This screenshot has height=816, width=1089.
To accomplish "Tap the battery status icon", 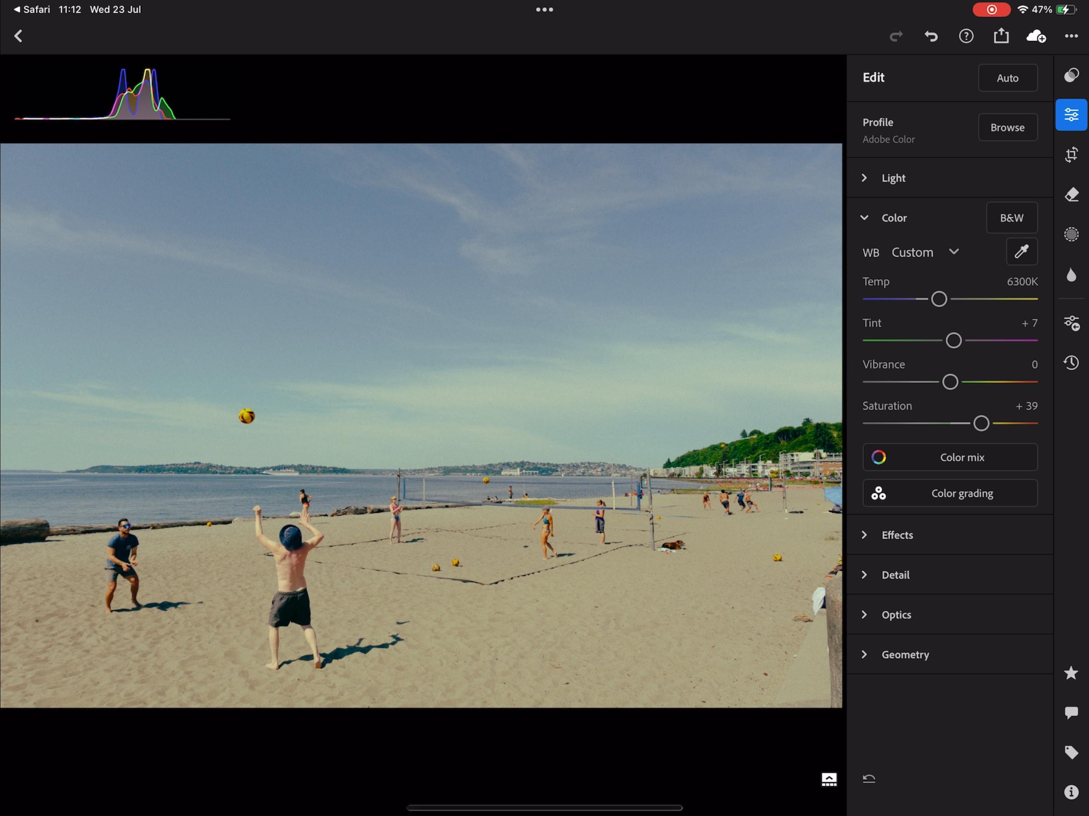I will click(1066, 9).
